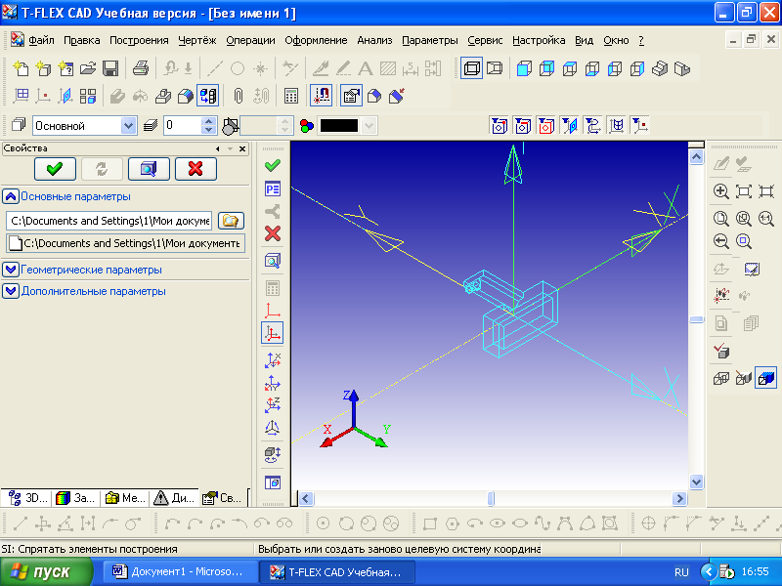Select the Text (A) tool icon
This screenshot has width=782, height=586.
click(365, 68)
